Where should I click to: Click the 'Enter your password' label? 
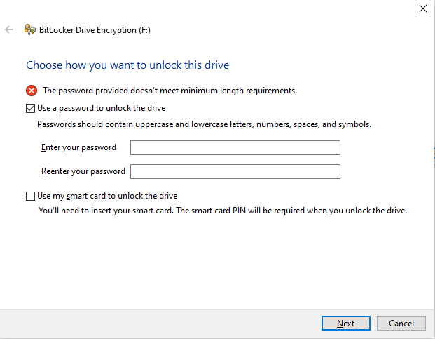coord(78,147)
